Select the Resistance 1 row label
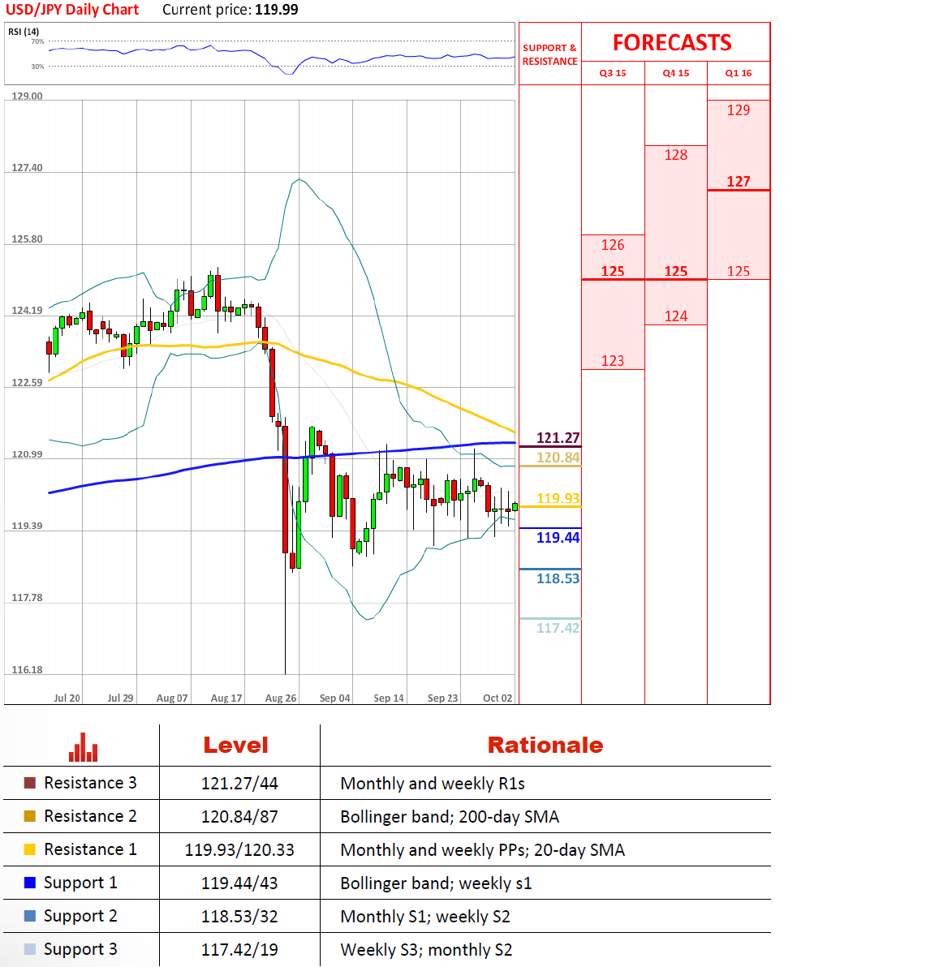935x967 pixels. point(90,849)
